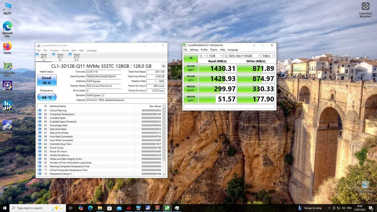
Task: Open test size dropdown showing 1GiB
Action: coord(215,56)
